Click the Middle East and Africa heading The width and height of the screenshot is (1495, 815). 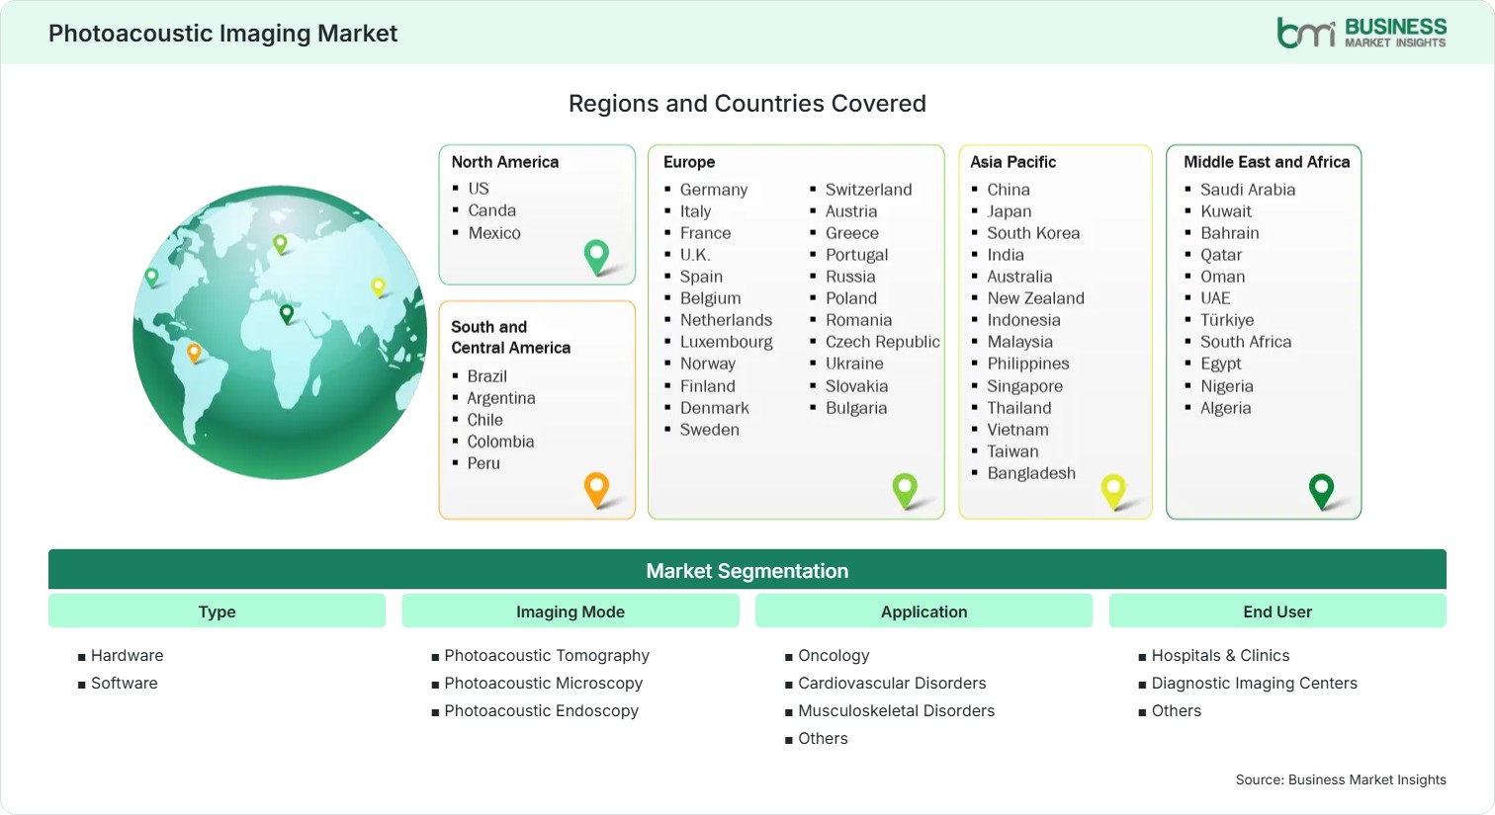(x=1267, y=162)
